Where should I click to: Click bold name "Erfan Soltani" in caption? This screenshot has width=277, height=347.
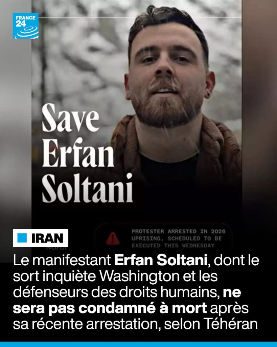click(x=161, y=260)
